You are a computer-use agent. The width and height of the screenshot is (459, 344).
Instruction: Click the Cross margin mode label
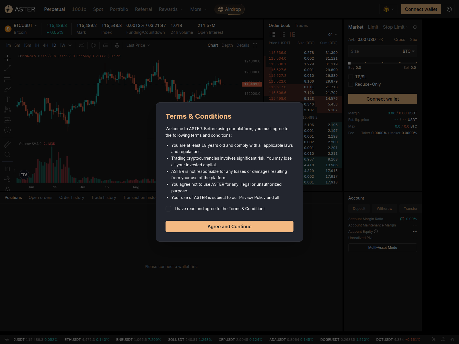pos(400,40)
